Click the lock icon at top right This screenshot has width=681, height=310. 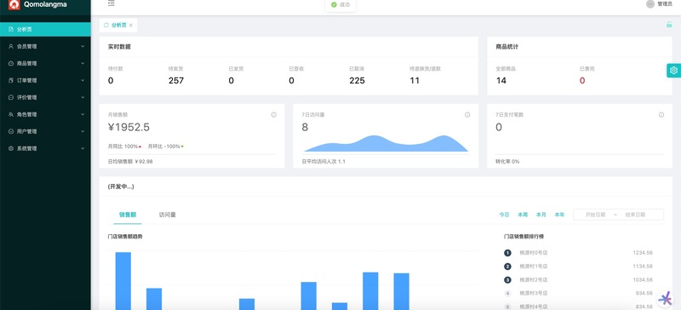[x=669, y=25]
